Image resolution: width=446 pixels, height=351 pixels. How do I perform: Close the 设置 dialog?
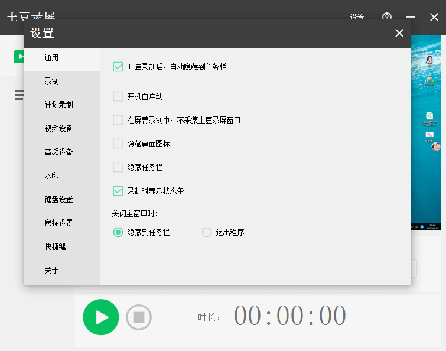(x=399, y=33)
